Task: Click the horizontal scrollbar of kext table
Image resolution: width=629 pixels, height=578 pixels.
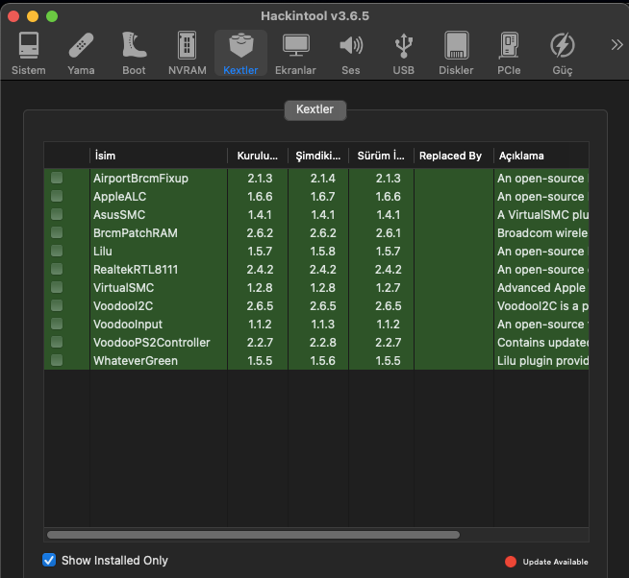Action: tap(253, 535)
